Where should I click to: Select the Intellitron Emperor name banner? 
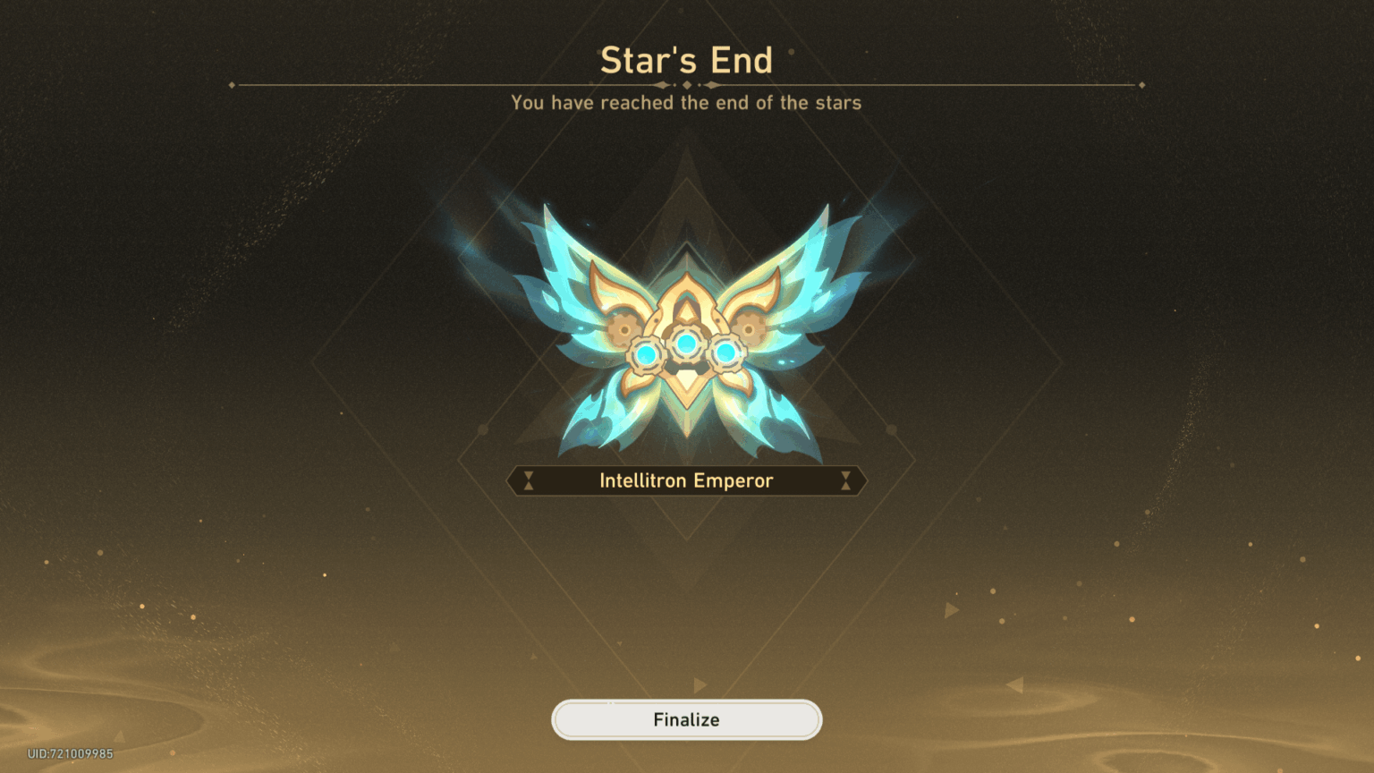[686, 480]
